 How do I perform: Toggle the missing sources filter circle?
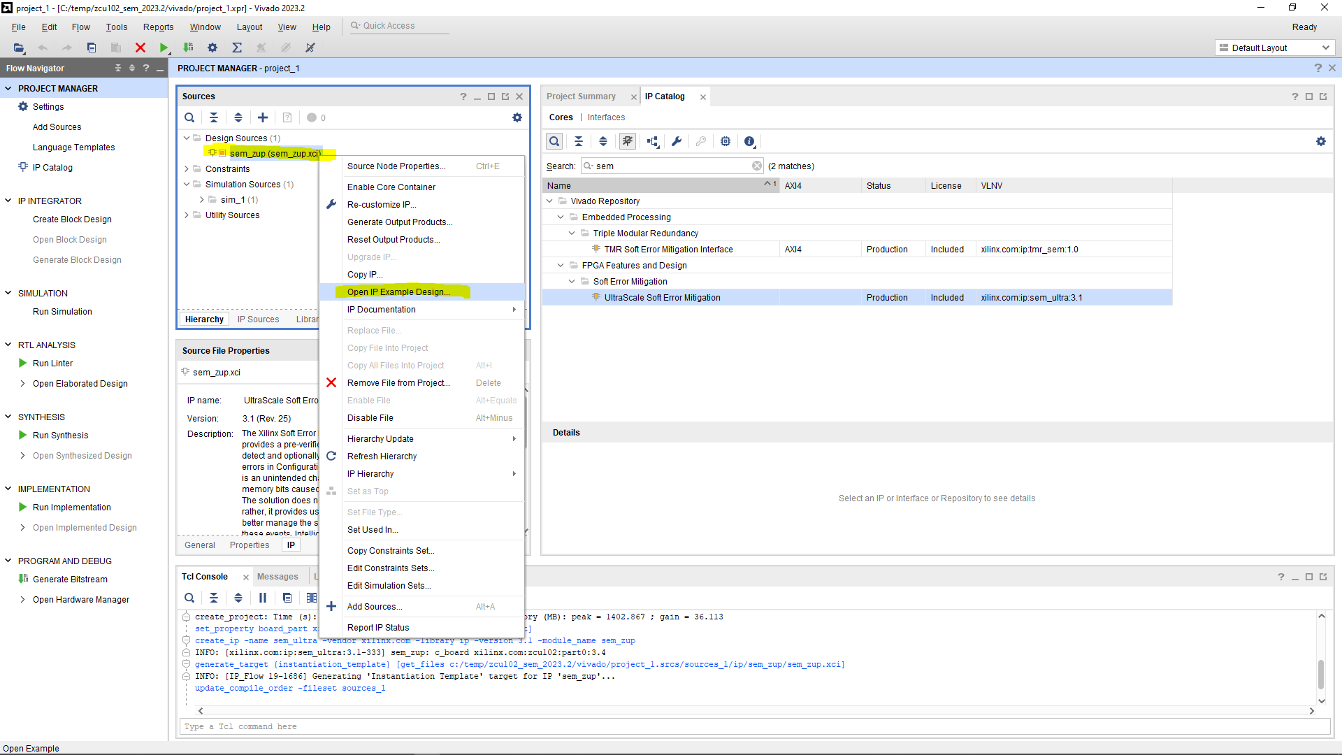[312, 117]
